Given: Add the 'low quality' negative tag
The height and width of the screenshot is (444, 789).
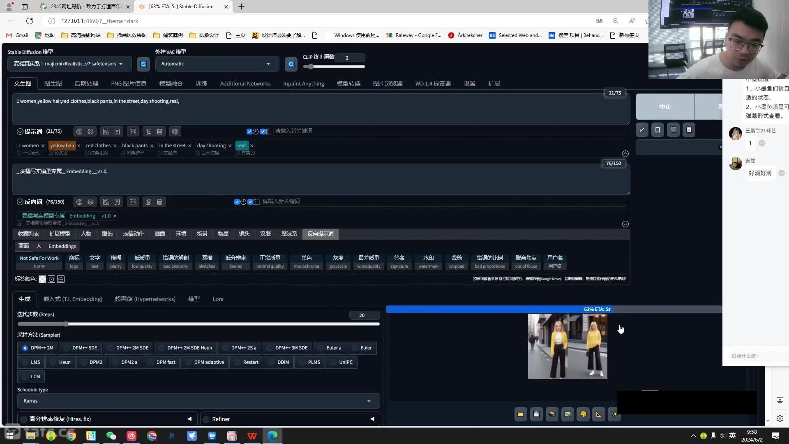Looking at the screenshot, I should click(x=142, y=261).
